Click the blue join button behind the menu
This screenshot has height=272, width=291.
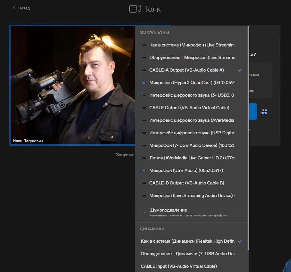pos(253,111)
